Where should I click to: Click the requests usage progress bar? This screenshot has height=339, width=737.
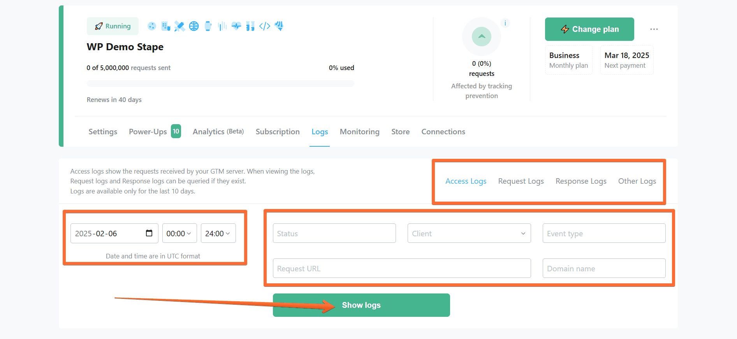point(220,83)
